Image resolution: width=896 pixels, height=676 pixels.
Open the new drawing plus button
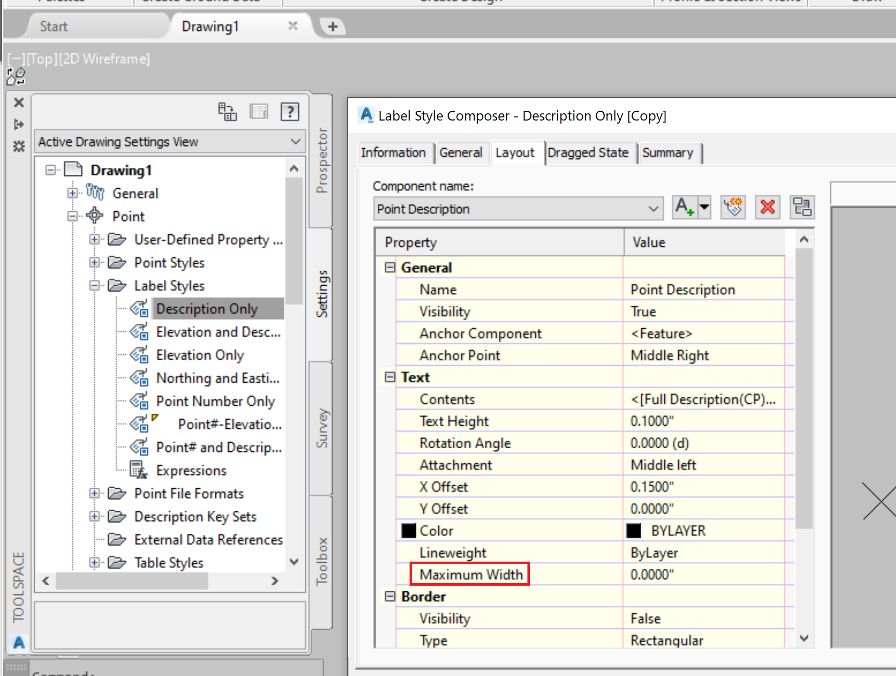pos(332,26)
